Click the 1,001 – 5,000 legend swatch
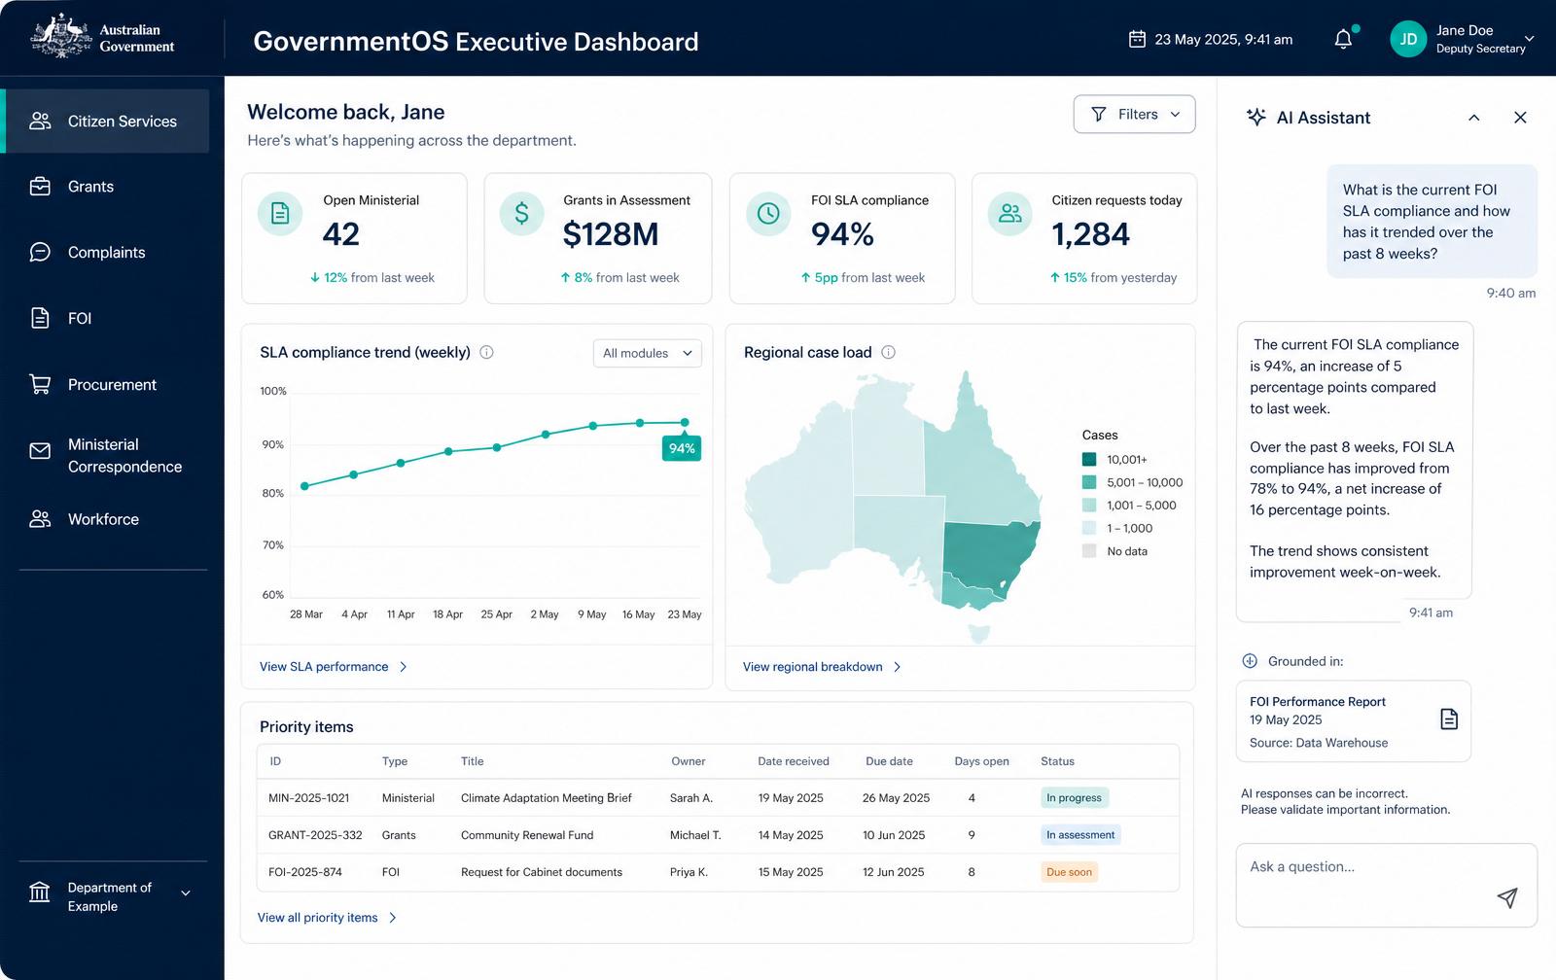This screenshot has height=980, width=1556. tap(1089, 505)
